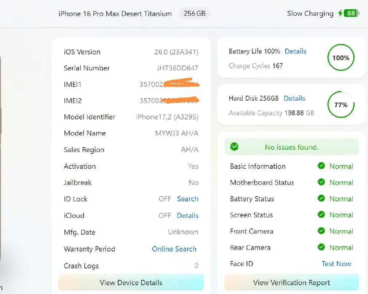Click the green verified badge icon
368x294 pixels.
point(234,147)
